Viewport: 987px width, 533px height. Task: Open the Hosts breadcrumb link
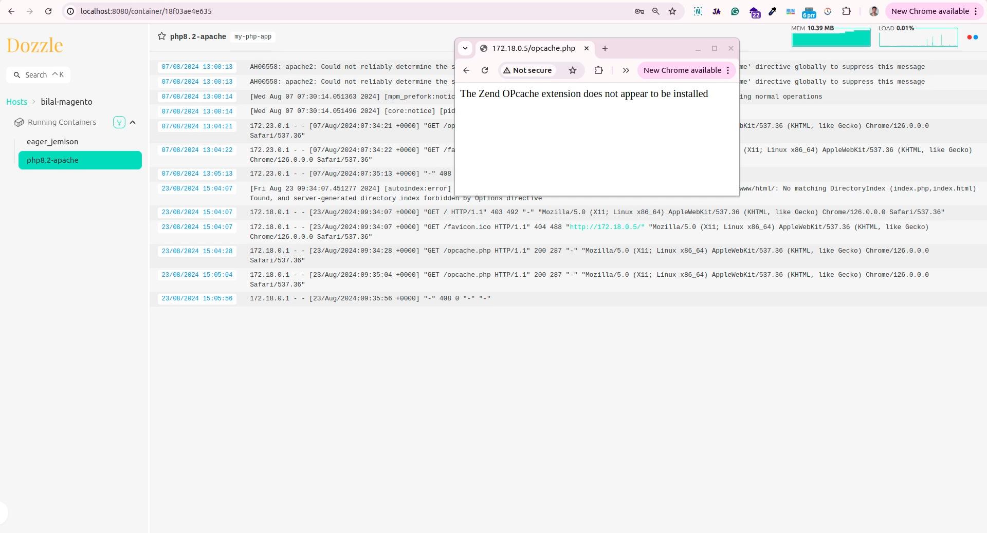[x=16, y=102]
